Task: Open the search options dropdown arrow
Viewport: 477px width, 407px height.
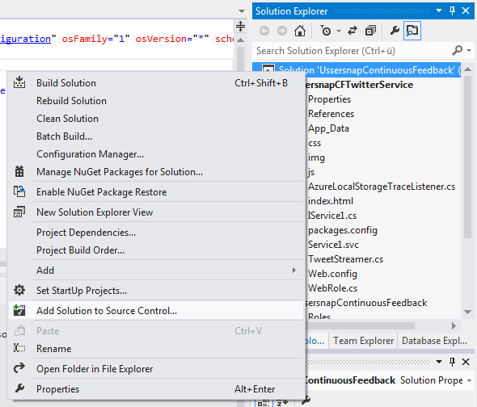Action: (469, 50)
